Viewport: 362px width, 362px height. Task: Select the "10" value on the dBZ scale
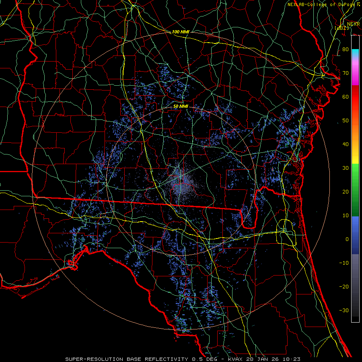click(346, 216)
